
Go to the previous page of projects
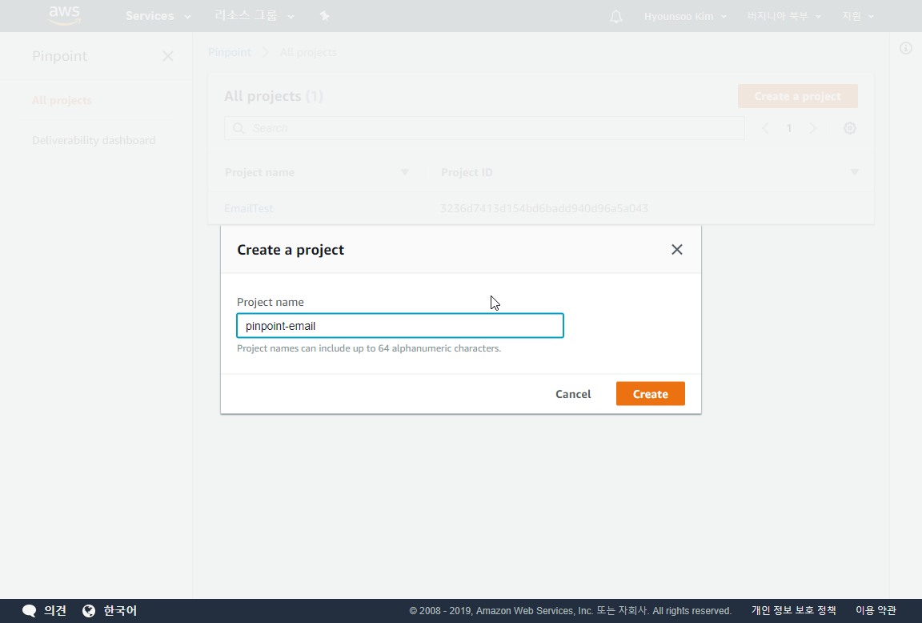coord(765,128)
